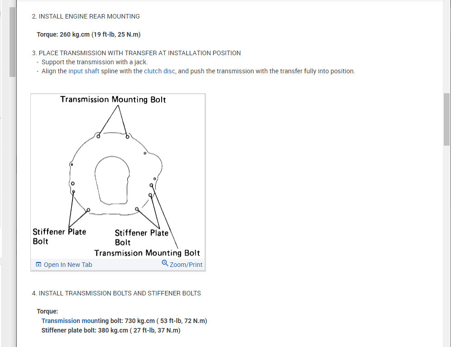The width and height of the screenshot is (451, 347).
Task: Follow the 'input shaft' hyperlink
Action: [84, 71]
